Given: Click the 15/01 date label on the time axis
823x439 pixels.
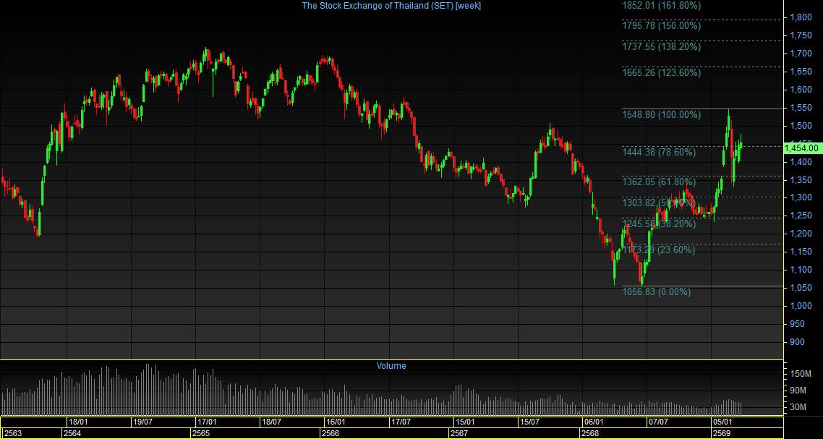Looking at the screenshot, I should point(465,422).
